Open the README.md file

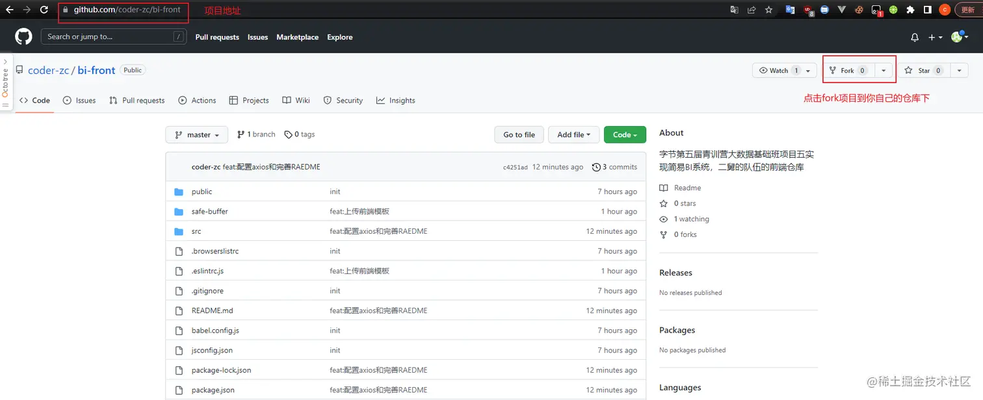(212, 310)
